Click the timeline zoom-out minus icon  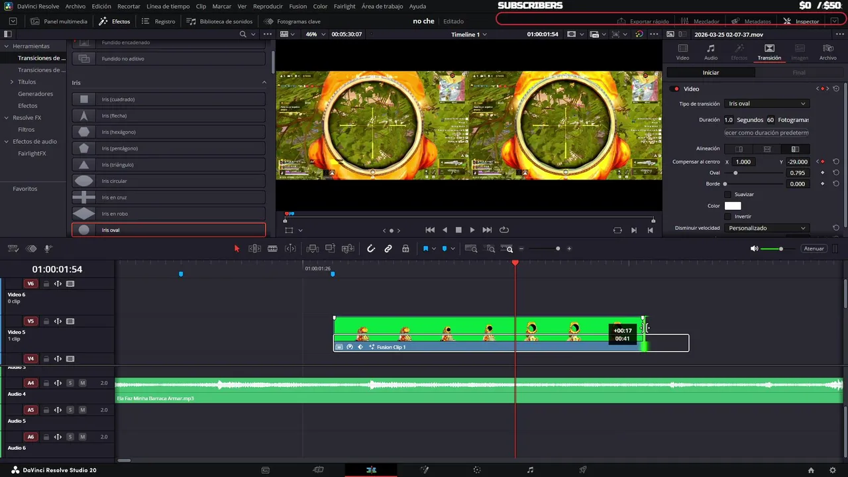click(x=521, y=248)
